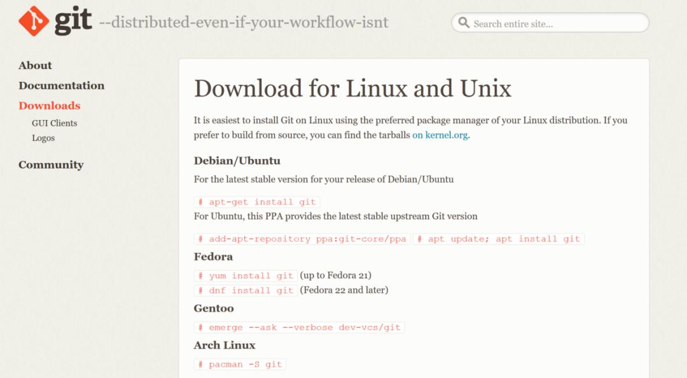This screenshot has width=687, height=378.
Task: Click the distributed-even-if-your-workflow-isnt tagline
Action: 244,22
